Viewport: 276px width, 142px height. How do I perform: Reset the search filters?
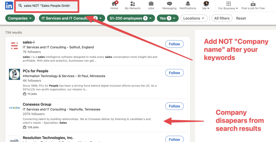[241, 18]
